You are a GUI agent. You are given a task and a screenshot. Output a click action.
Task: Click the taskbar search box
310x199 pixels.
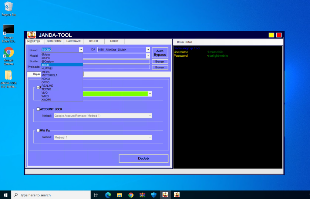pyautogui.click(x=51, y=195)
